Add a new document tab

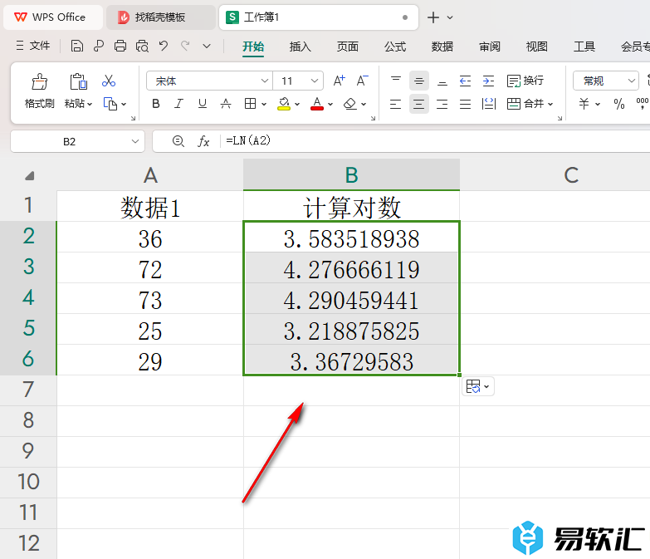click(x=433, y=17)
